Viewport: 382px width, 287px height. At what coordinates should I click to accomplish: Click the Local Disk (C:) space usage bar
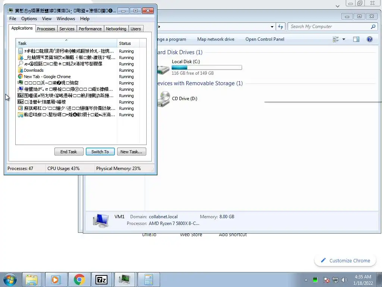pos(207,68)
